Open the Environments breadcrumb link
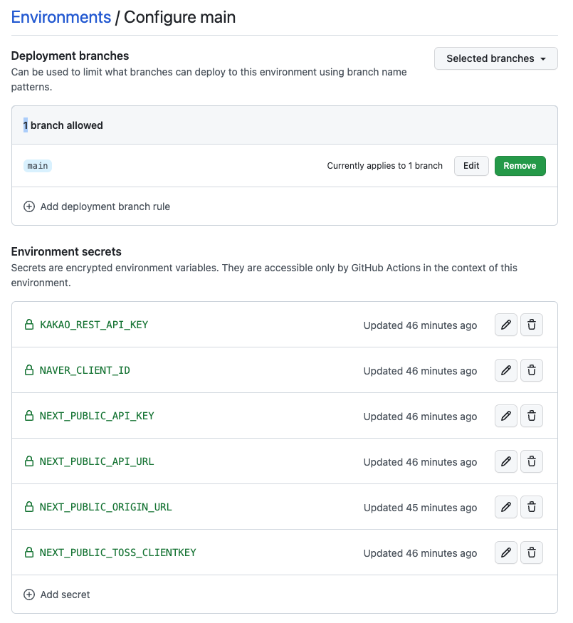Screen dimensions: 573x623 [x=61, y=16]
